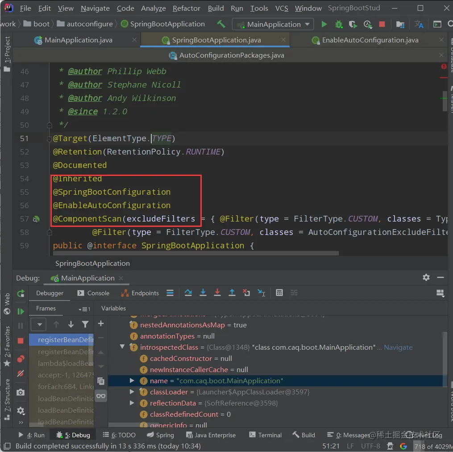Screen dimensions: 453x452
Task: Add new watch with plus icon
Action: (101, 323)
